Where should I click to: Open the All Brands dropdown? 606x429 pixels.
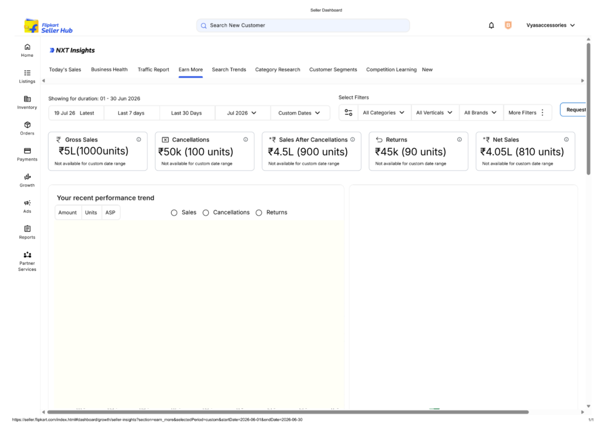(481, 113)
